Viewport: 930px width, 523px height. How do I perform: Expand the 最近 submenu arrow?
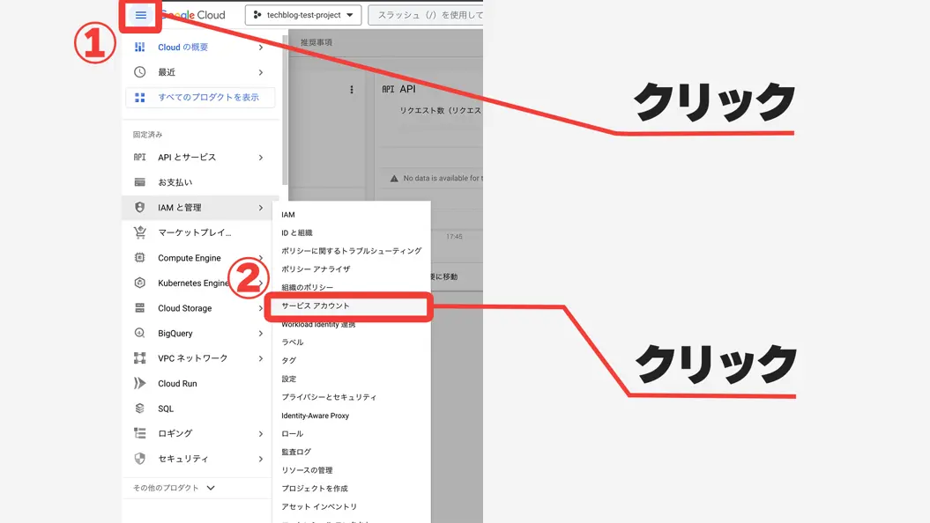[261, 72]
